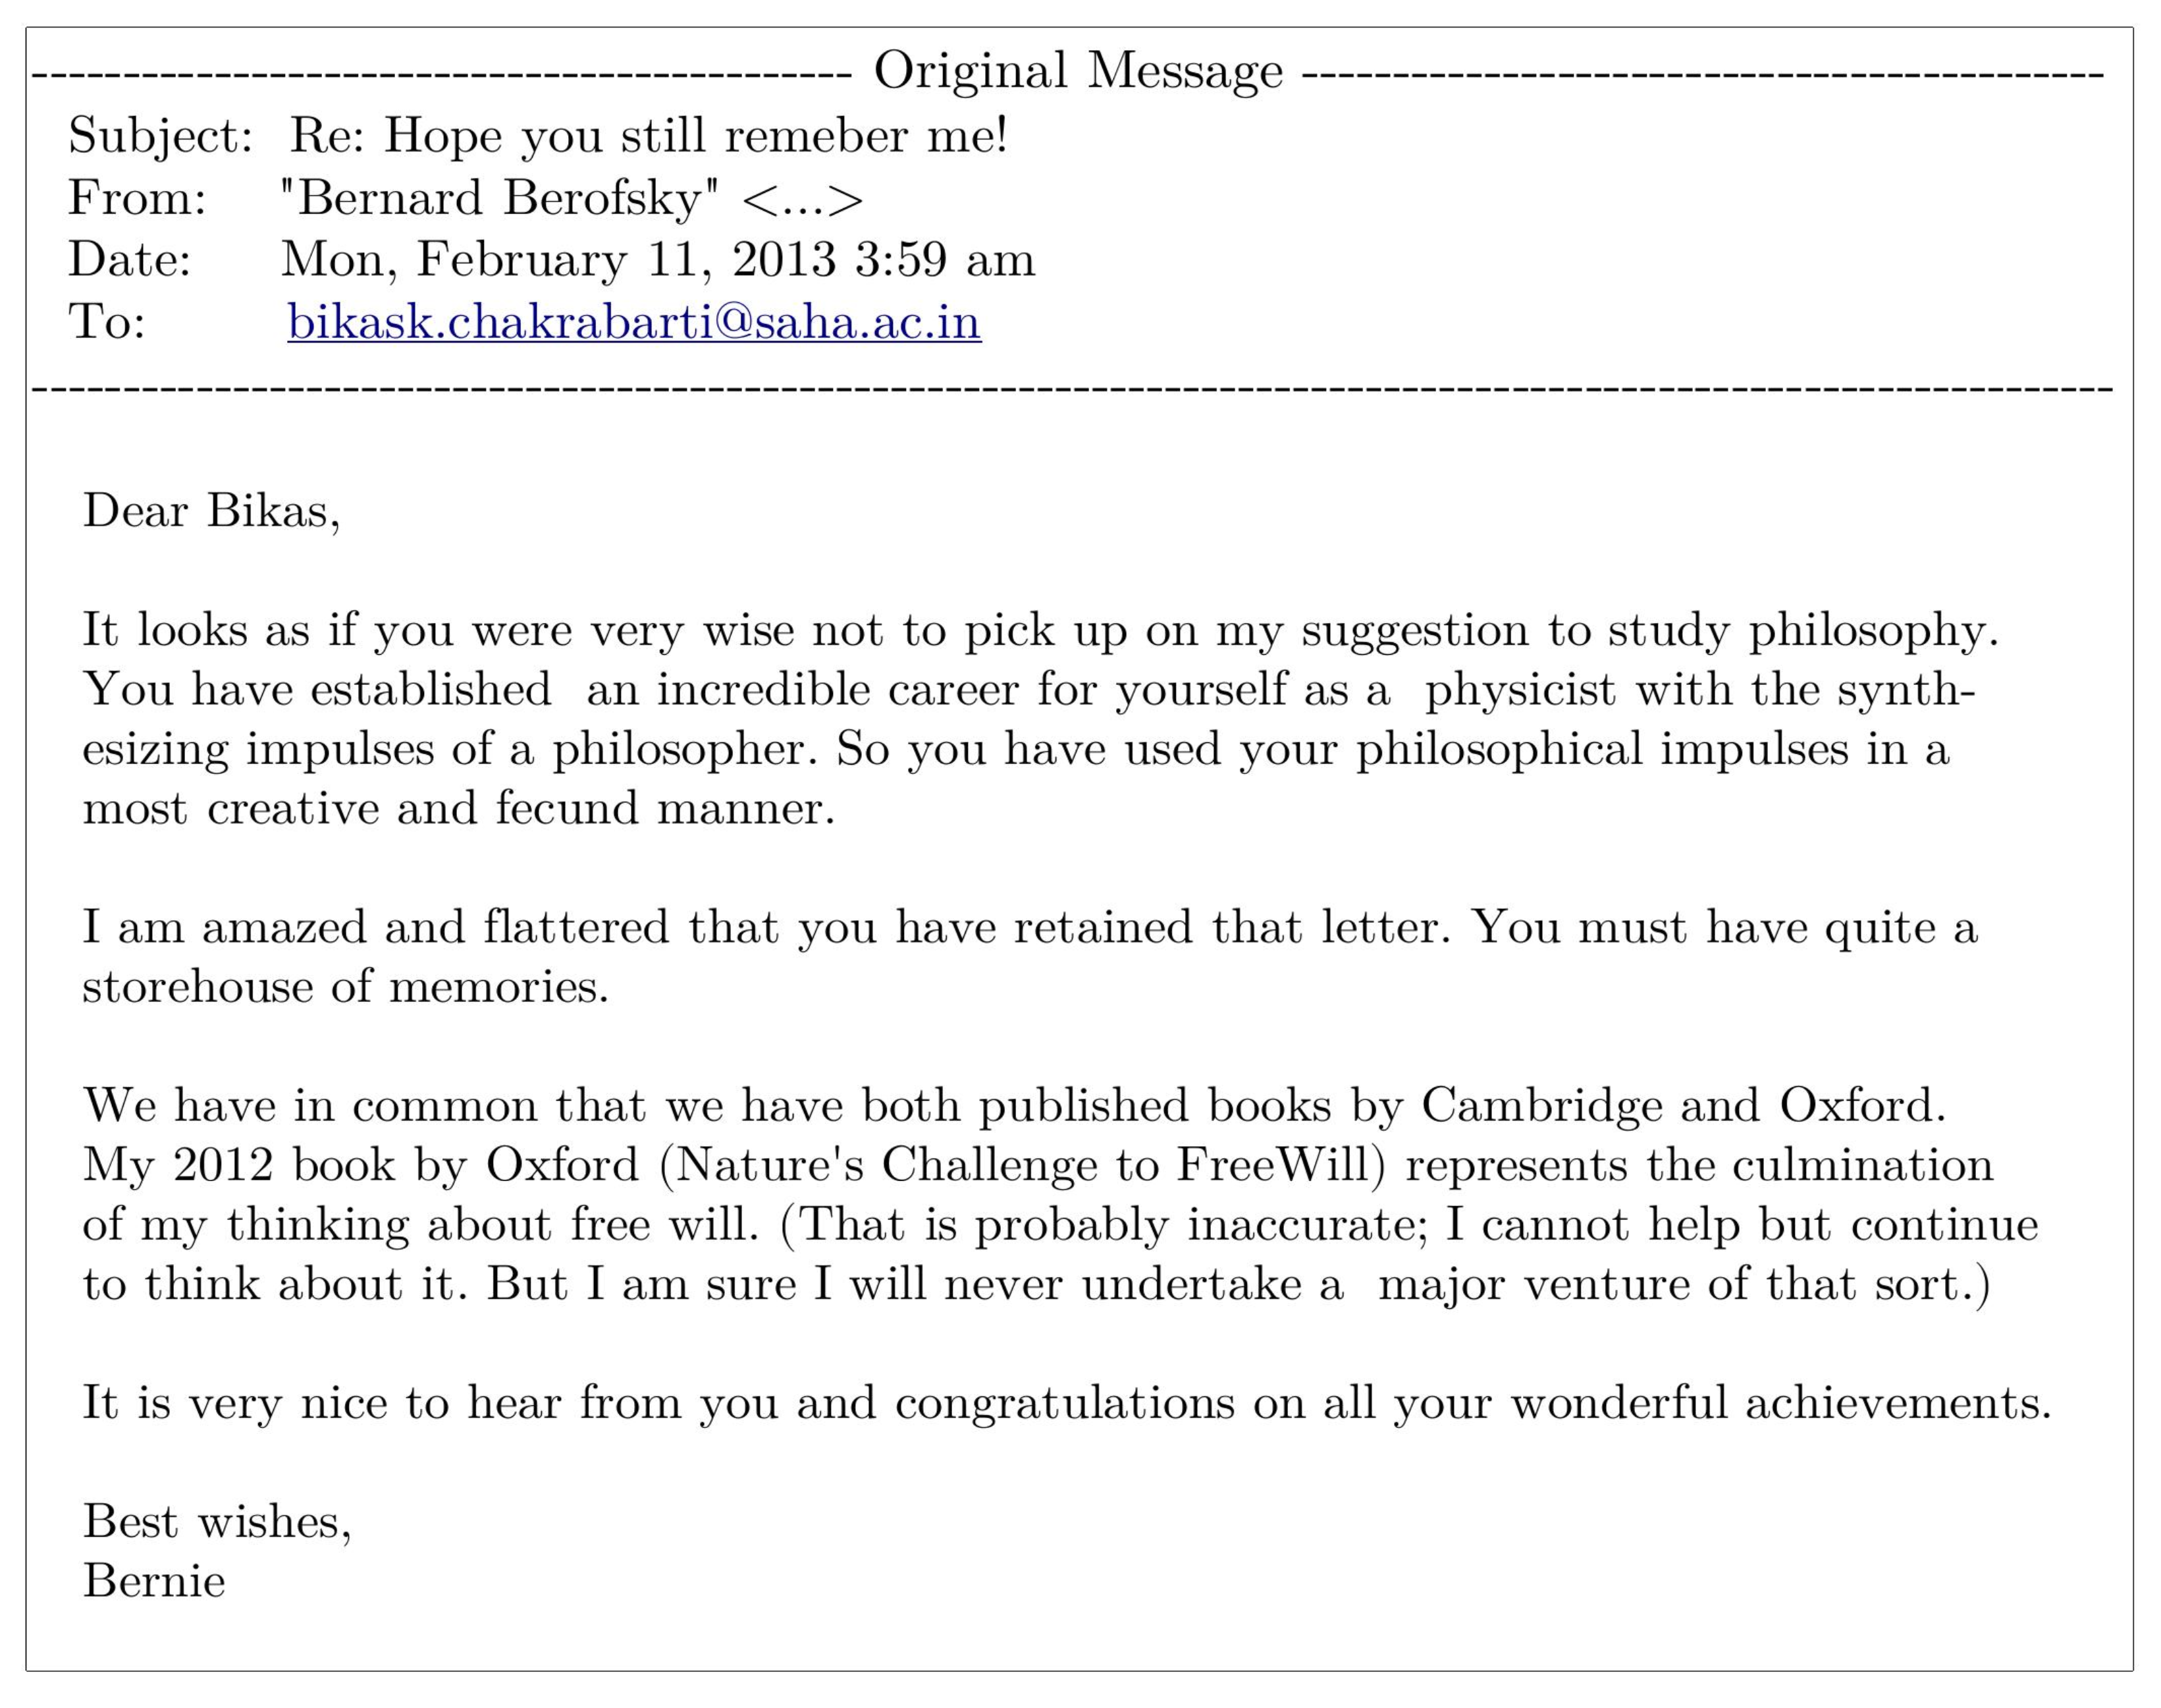Click the date "Mon, February 11, 2013 3:59 am"
The width and height of the screenshot is (2161, 1708).
(658, 260)
